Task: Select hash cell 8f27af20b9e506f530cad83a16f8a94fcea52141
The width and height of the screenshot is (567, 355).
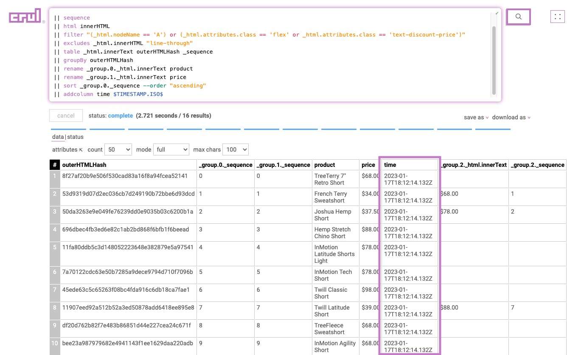Action: point(128,179)
